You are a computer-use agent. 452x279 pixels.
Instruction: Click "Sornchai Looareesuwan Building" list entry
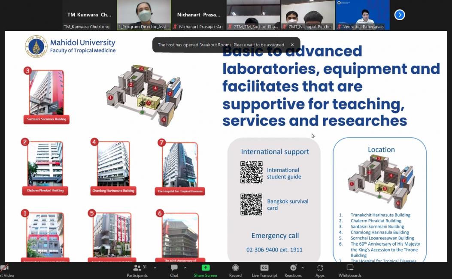coord(382,238)
